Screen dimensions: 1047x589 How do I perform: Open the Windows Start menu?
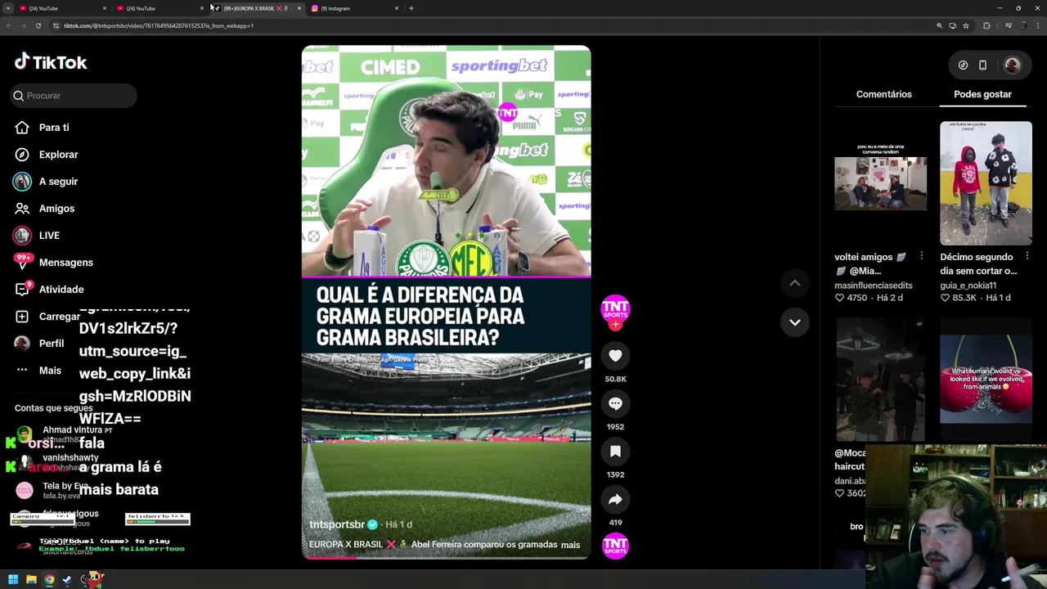tap(13, 580)
